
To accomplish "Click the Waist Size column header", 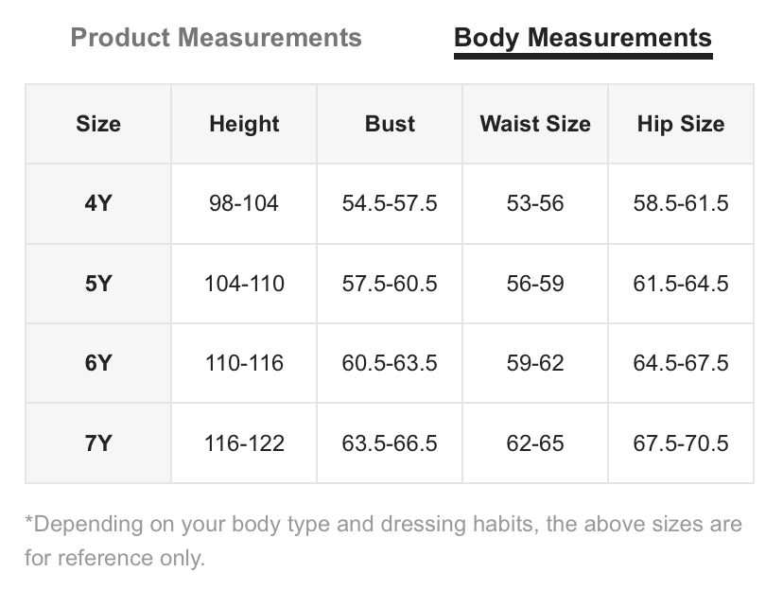I will [535, 124].
